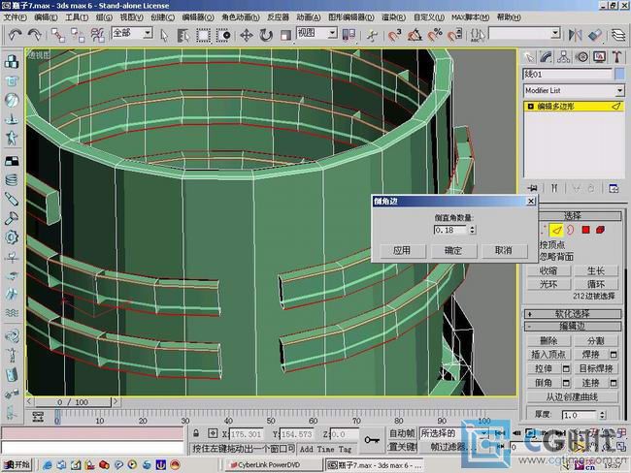The height and width of the screenshot is (473, 631).
Task: Collapse the 编辑边 rollout
Action: click(572, 326)
